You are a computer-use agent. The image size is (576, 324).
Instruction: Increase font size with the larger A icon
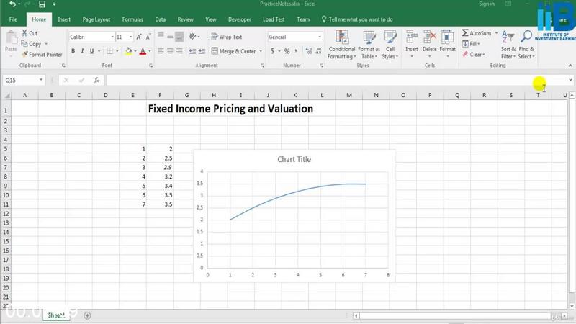(x=139, y=37)
